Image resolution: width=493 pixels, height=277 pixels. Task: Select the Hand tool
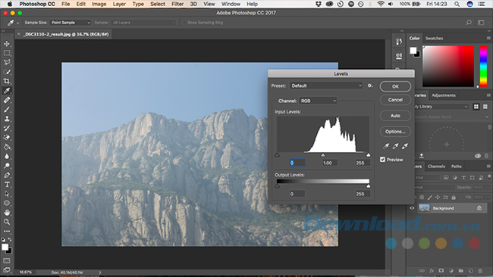pos(7,213)
